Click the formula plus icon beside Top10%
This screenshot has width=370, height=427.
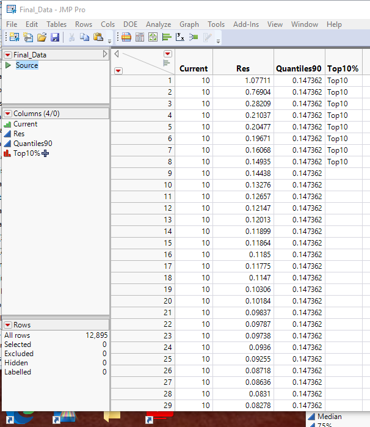46,153
